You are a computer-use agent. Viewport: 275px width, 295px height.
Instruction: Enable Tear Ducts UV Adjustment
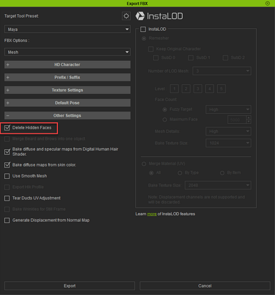pyautogui.click(x=7, y=198)
